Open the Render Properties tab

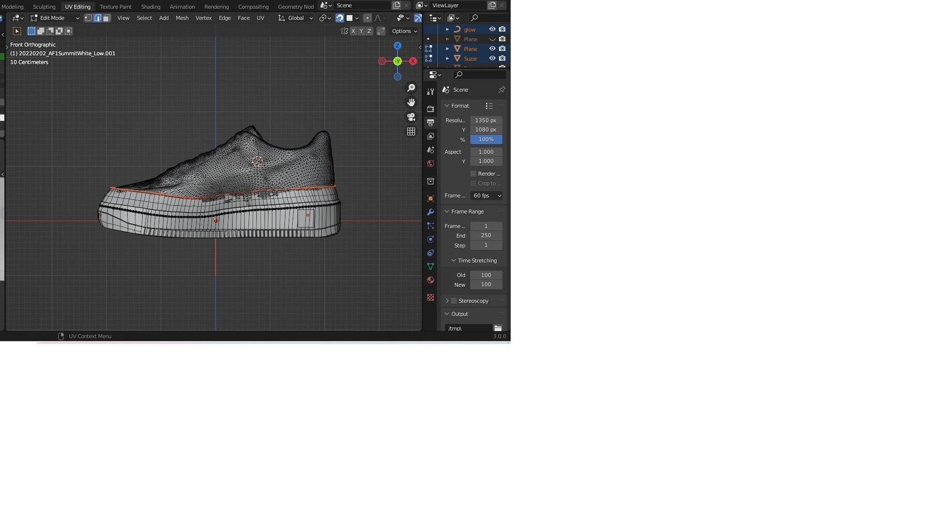(430, 109)
